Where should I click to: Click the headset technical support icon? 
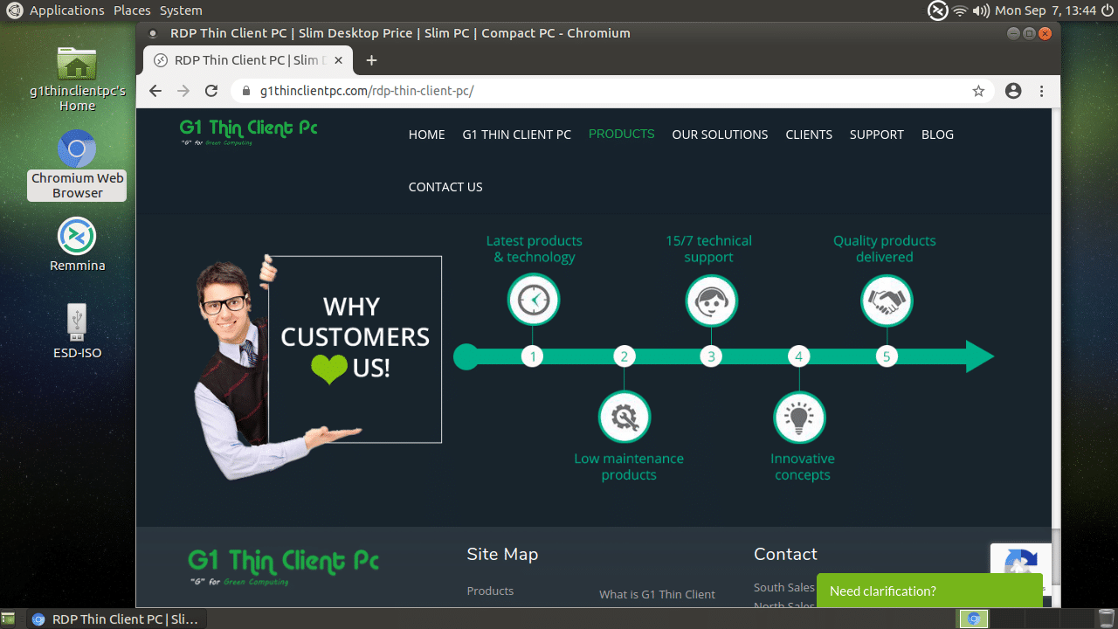coord(711,301)
